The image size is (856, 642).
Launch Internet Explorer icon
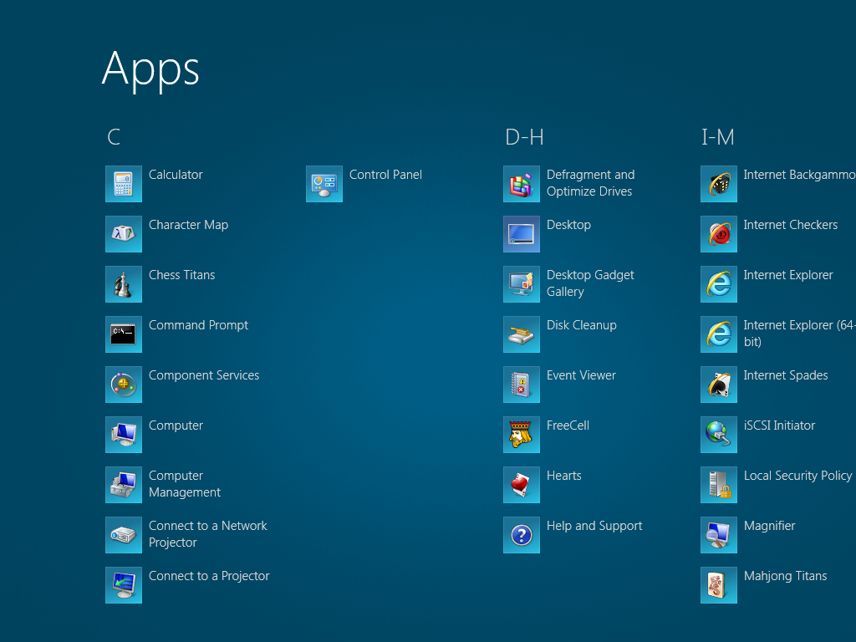tap(719, 284)
